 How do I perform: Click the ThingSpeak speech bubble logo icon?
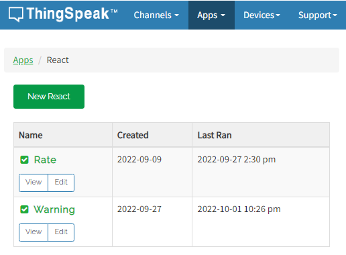tap(15, 14)
